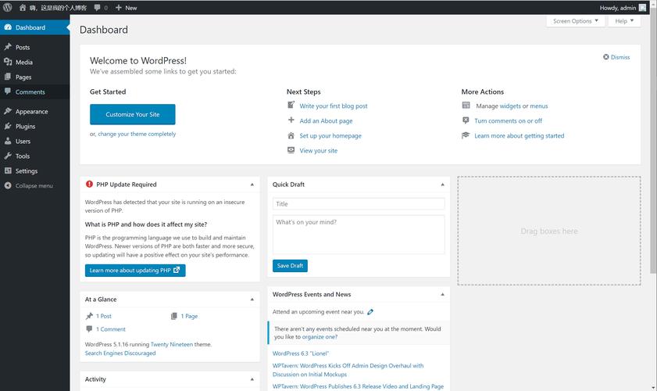The height and width of the screenshot is (391, 657).
Task: Click the Posts pushpin icon in sidebar
Action: tap(8, 47)
